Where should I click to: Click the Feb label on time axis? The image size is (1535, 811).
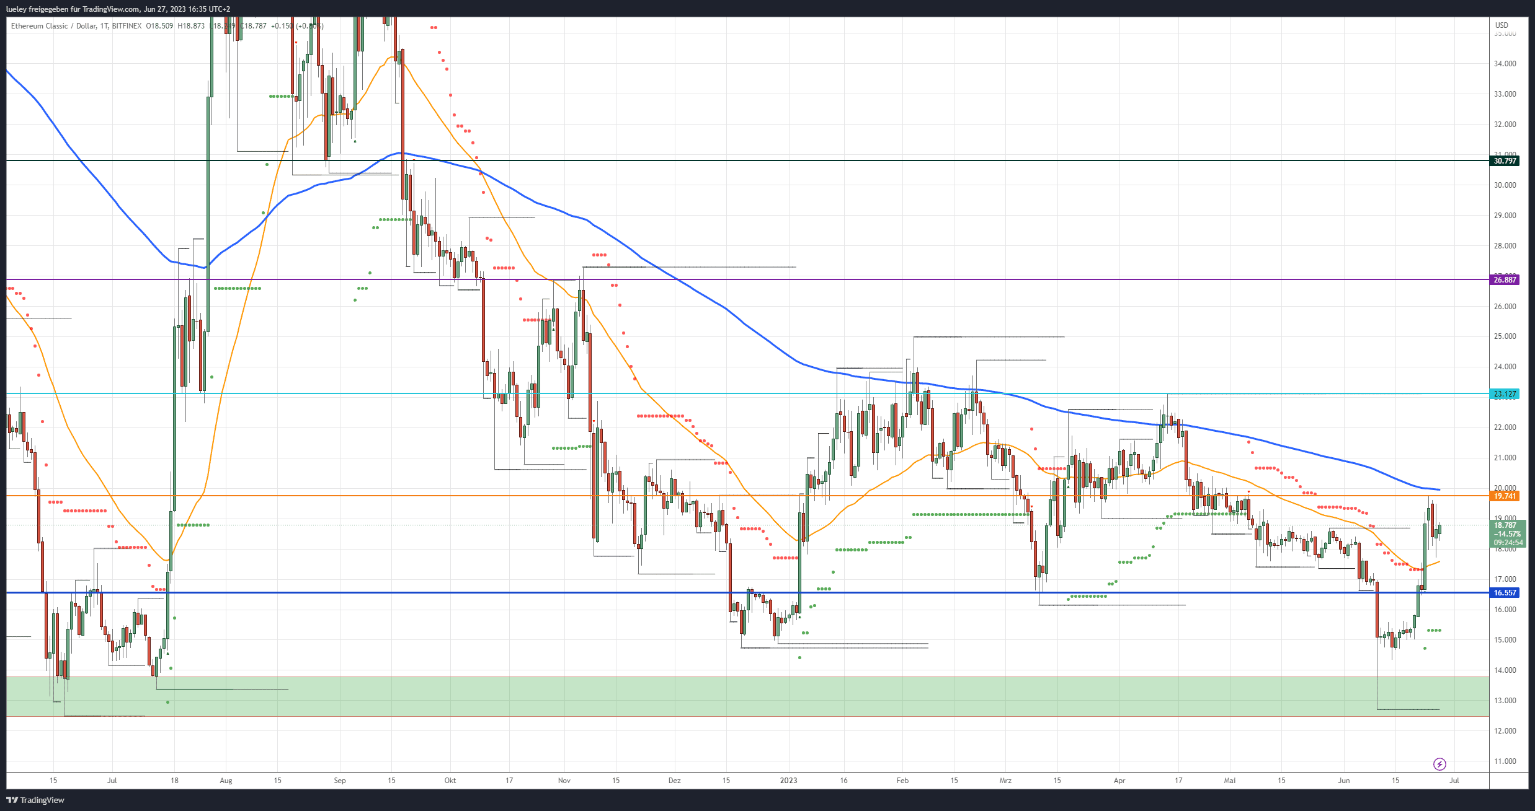(x=902, y=781)
